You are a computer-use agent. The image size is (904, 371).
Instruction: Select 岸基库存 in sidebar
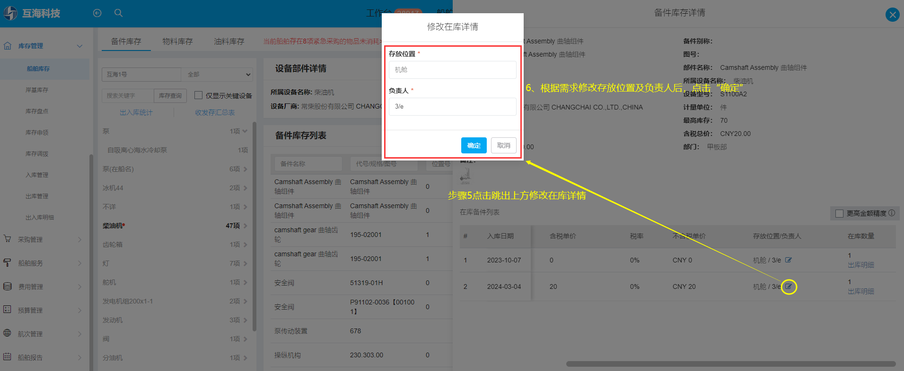tap(37, 90)
